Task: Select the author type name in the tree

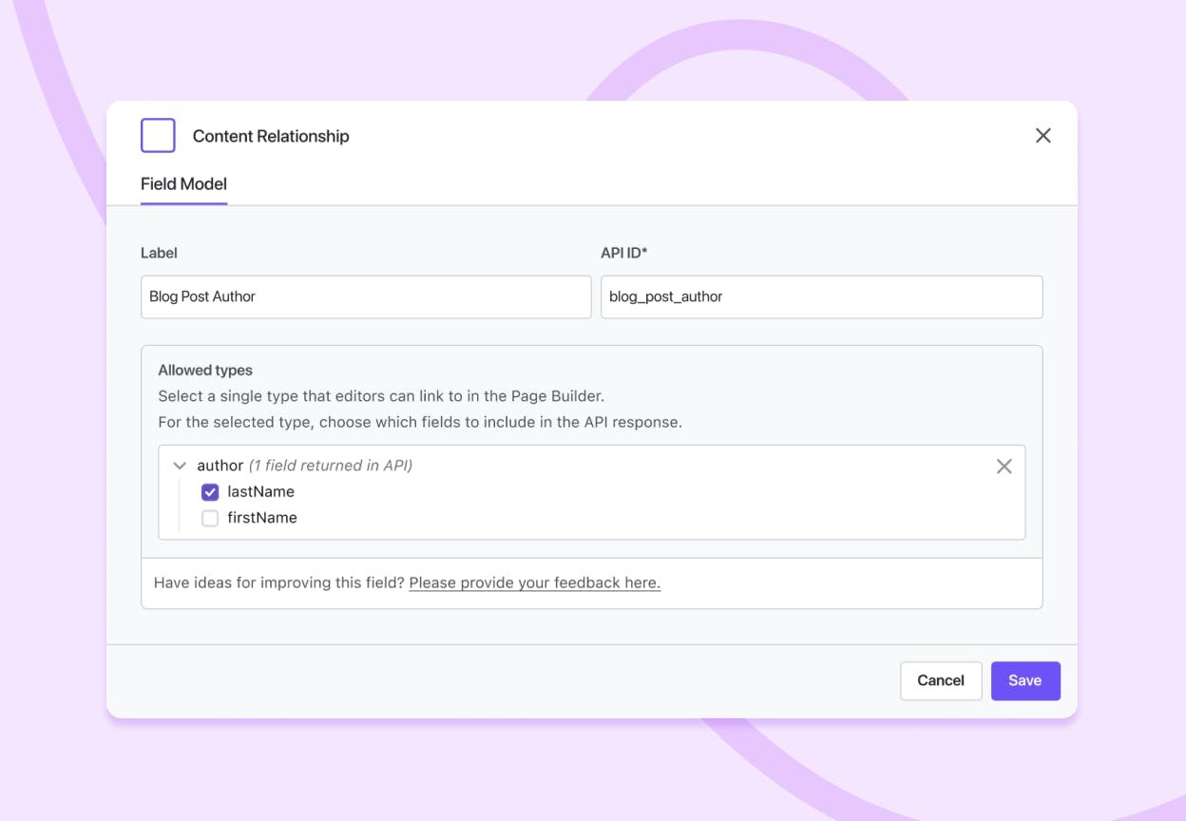Action: [220, 466]
